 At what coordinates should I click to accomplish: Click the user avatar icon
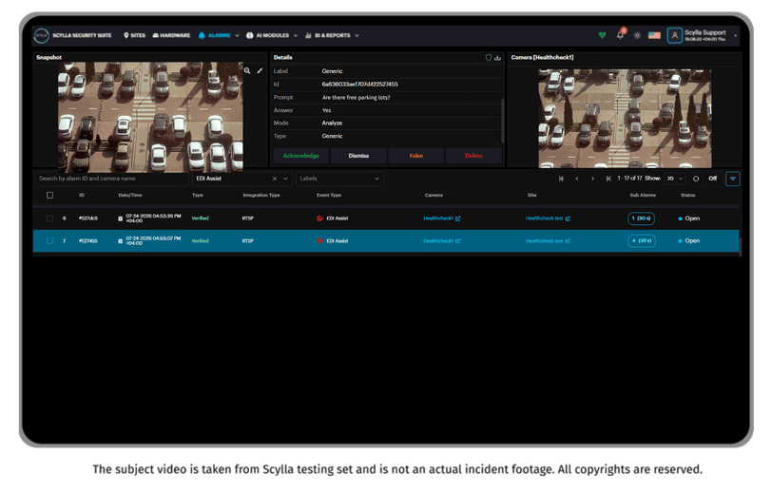674,35
